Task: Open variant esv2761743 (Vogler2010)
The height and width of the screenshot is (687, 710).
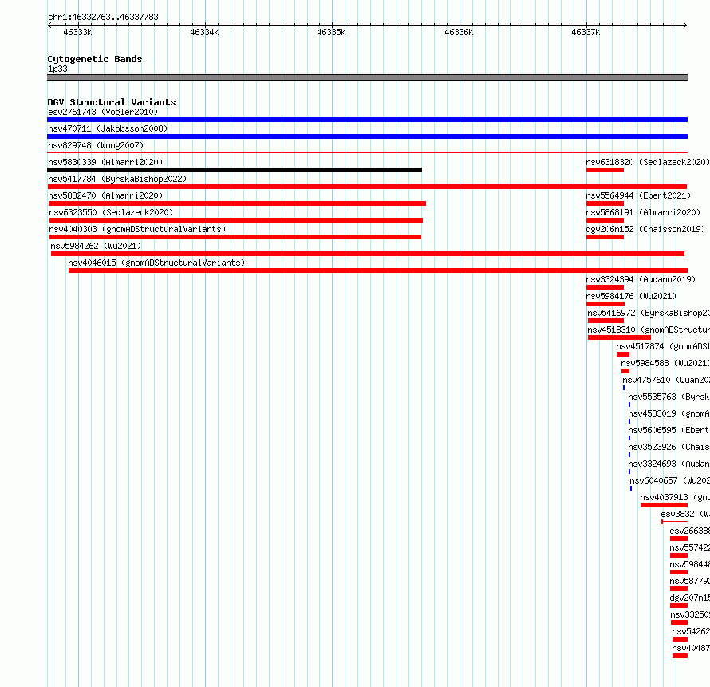Action: coord(103,112)
